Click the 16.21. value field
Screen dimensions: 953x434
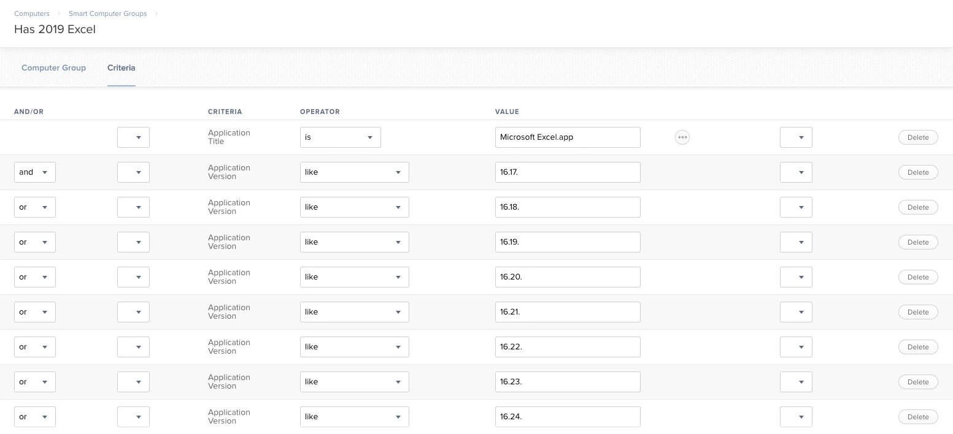(x=568, y=312)
